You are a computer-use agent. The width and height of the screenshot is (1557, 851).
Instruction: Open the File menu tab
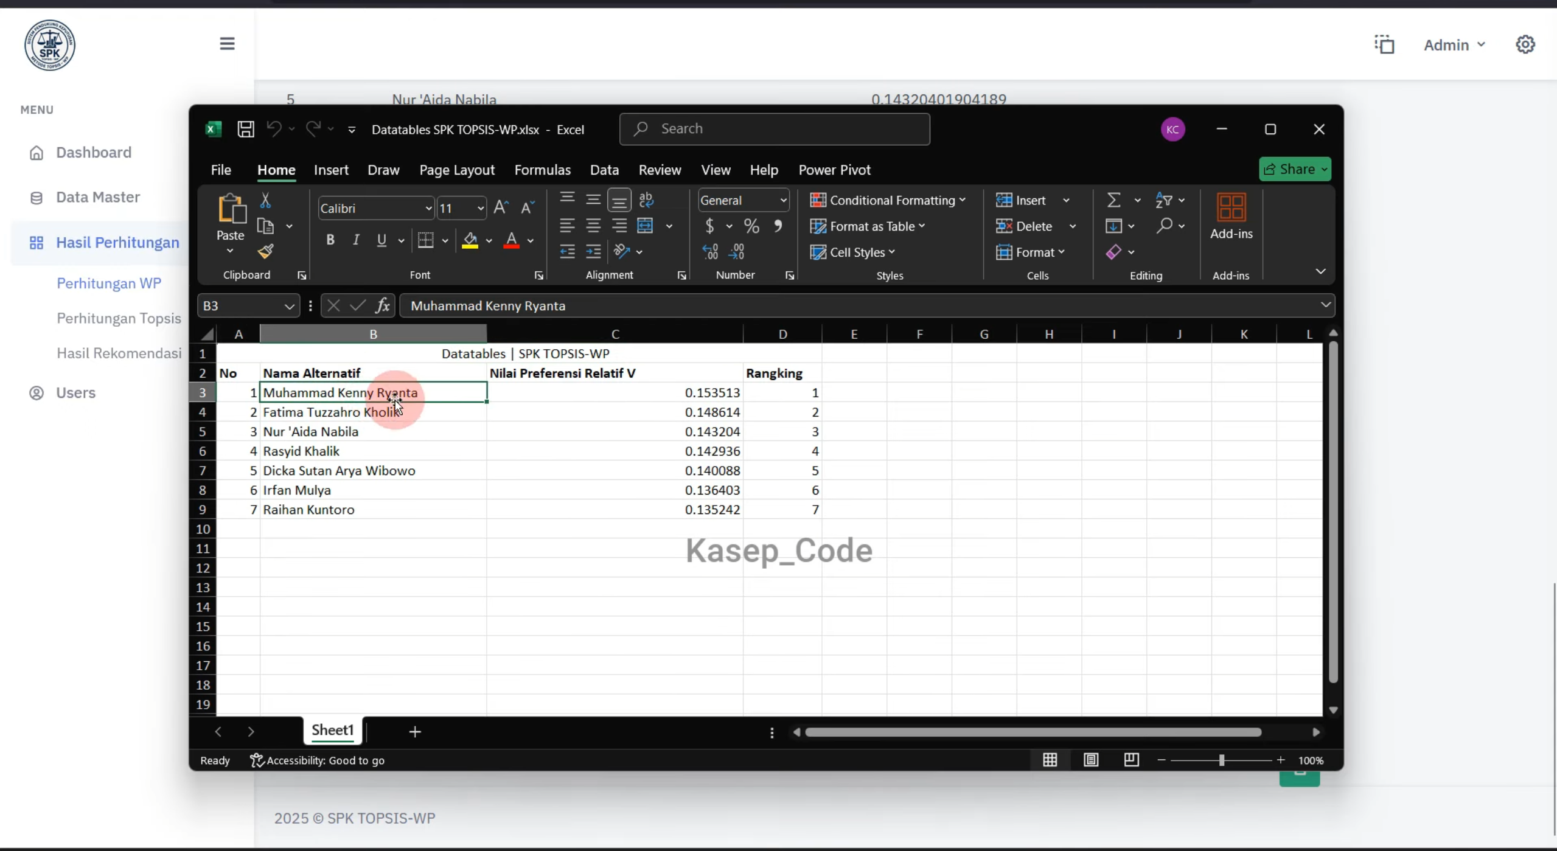pyautogui.click(x=221, y=170)
